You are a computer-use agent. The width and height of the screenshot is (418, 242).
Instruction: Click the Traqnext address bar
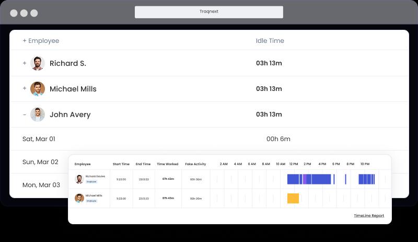click(x=208, y=12)
